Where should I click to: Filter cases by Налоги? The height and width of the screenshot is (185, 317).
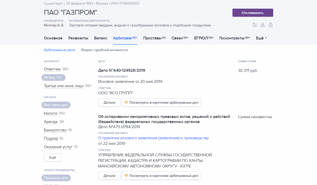click(x=50, y=113)
